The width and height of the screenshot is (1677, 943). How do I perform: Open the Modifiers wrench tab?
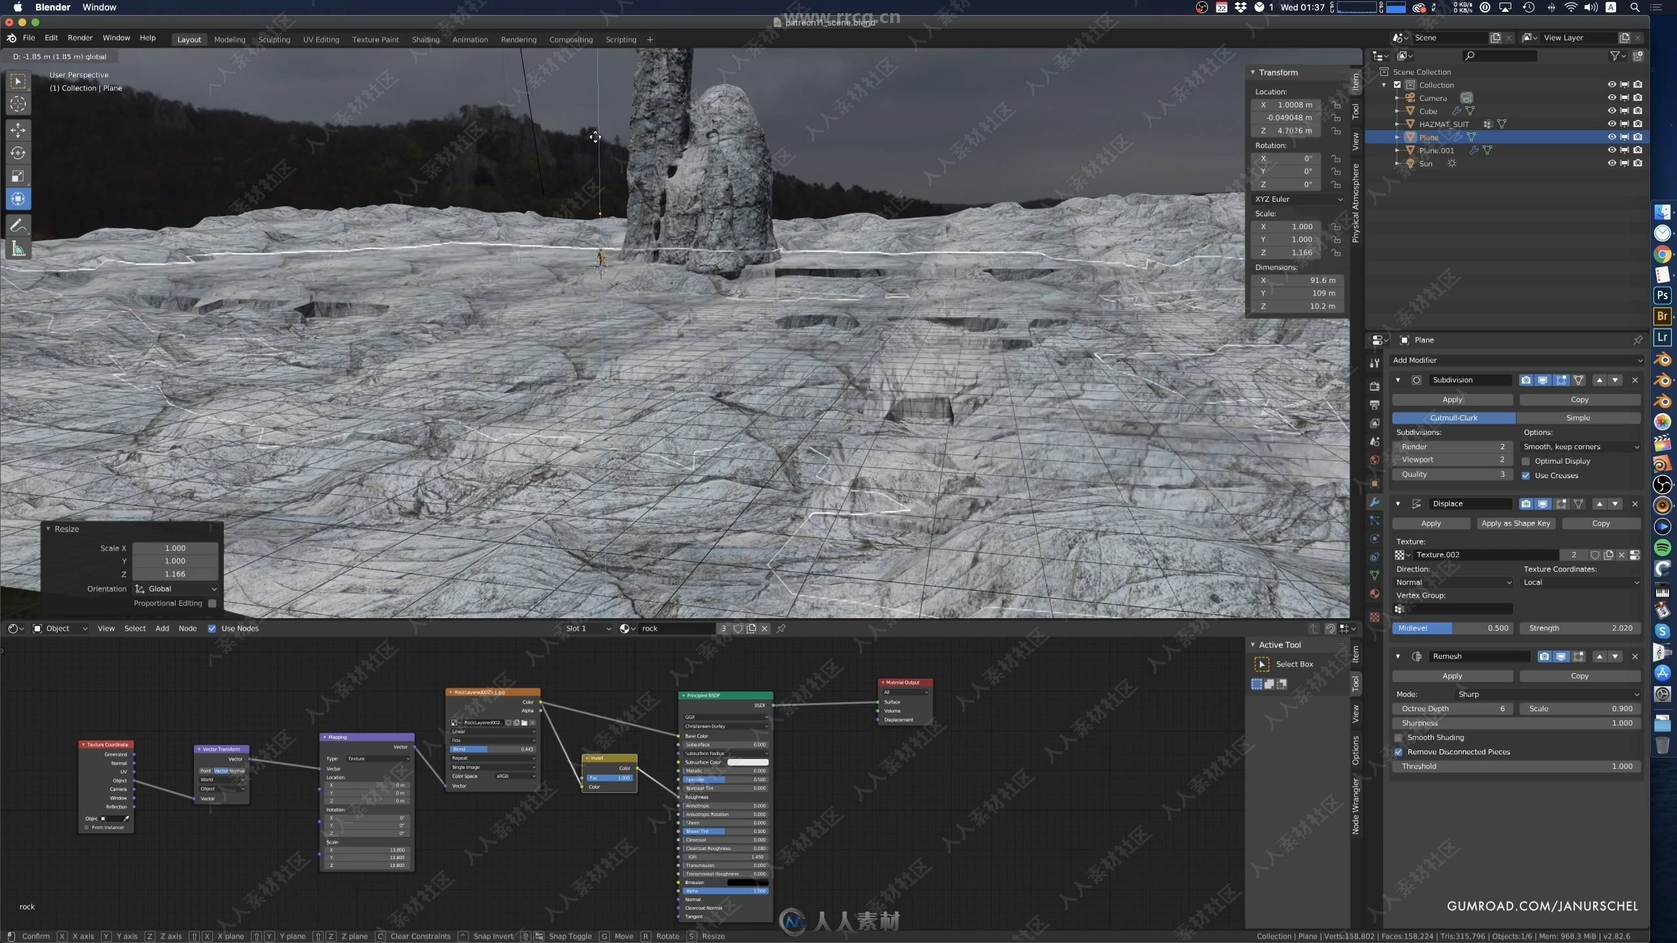pos(1374,502)
